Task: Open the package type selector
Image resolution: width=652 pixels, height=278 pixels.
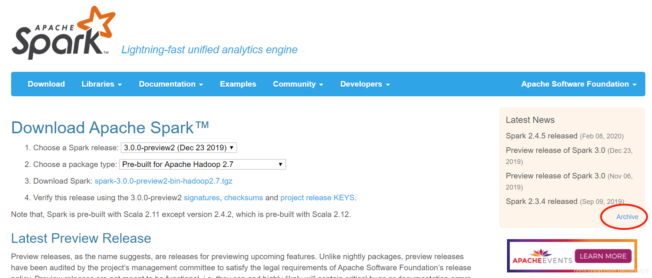Action: pyautogui.click(x=202, y=164)
